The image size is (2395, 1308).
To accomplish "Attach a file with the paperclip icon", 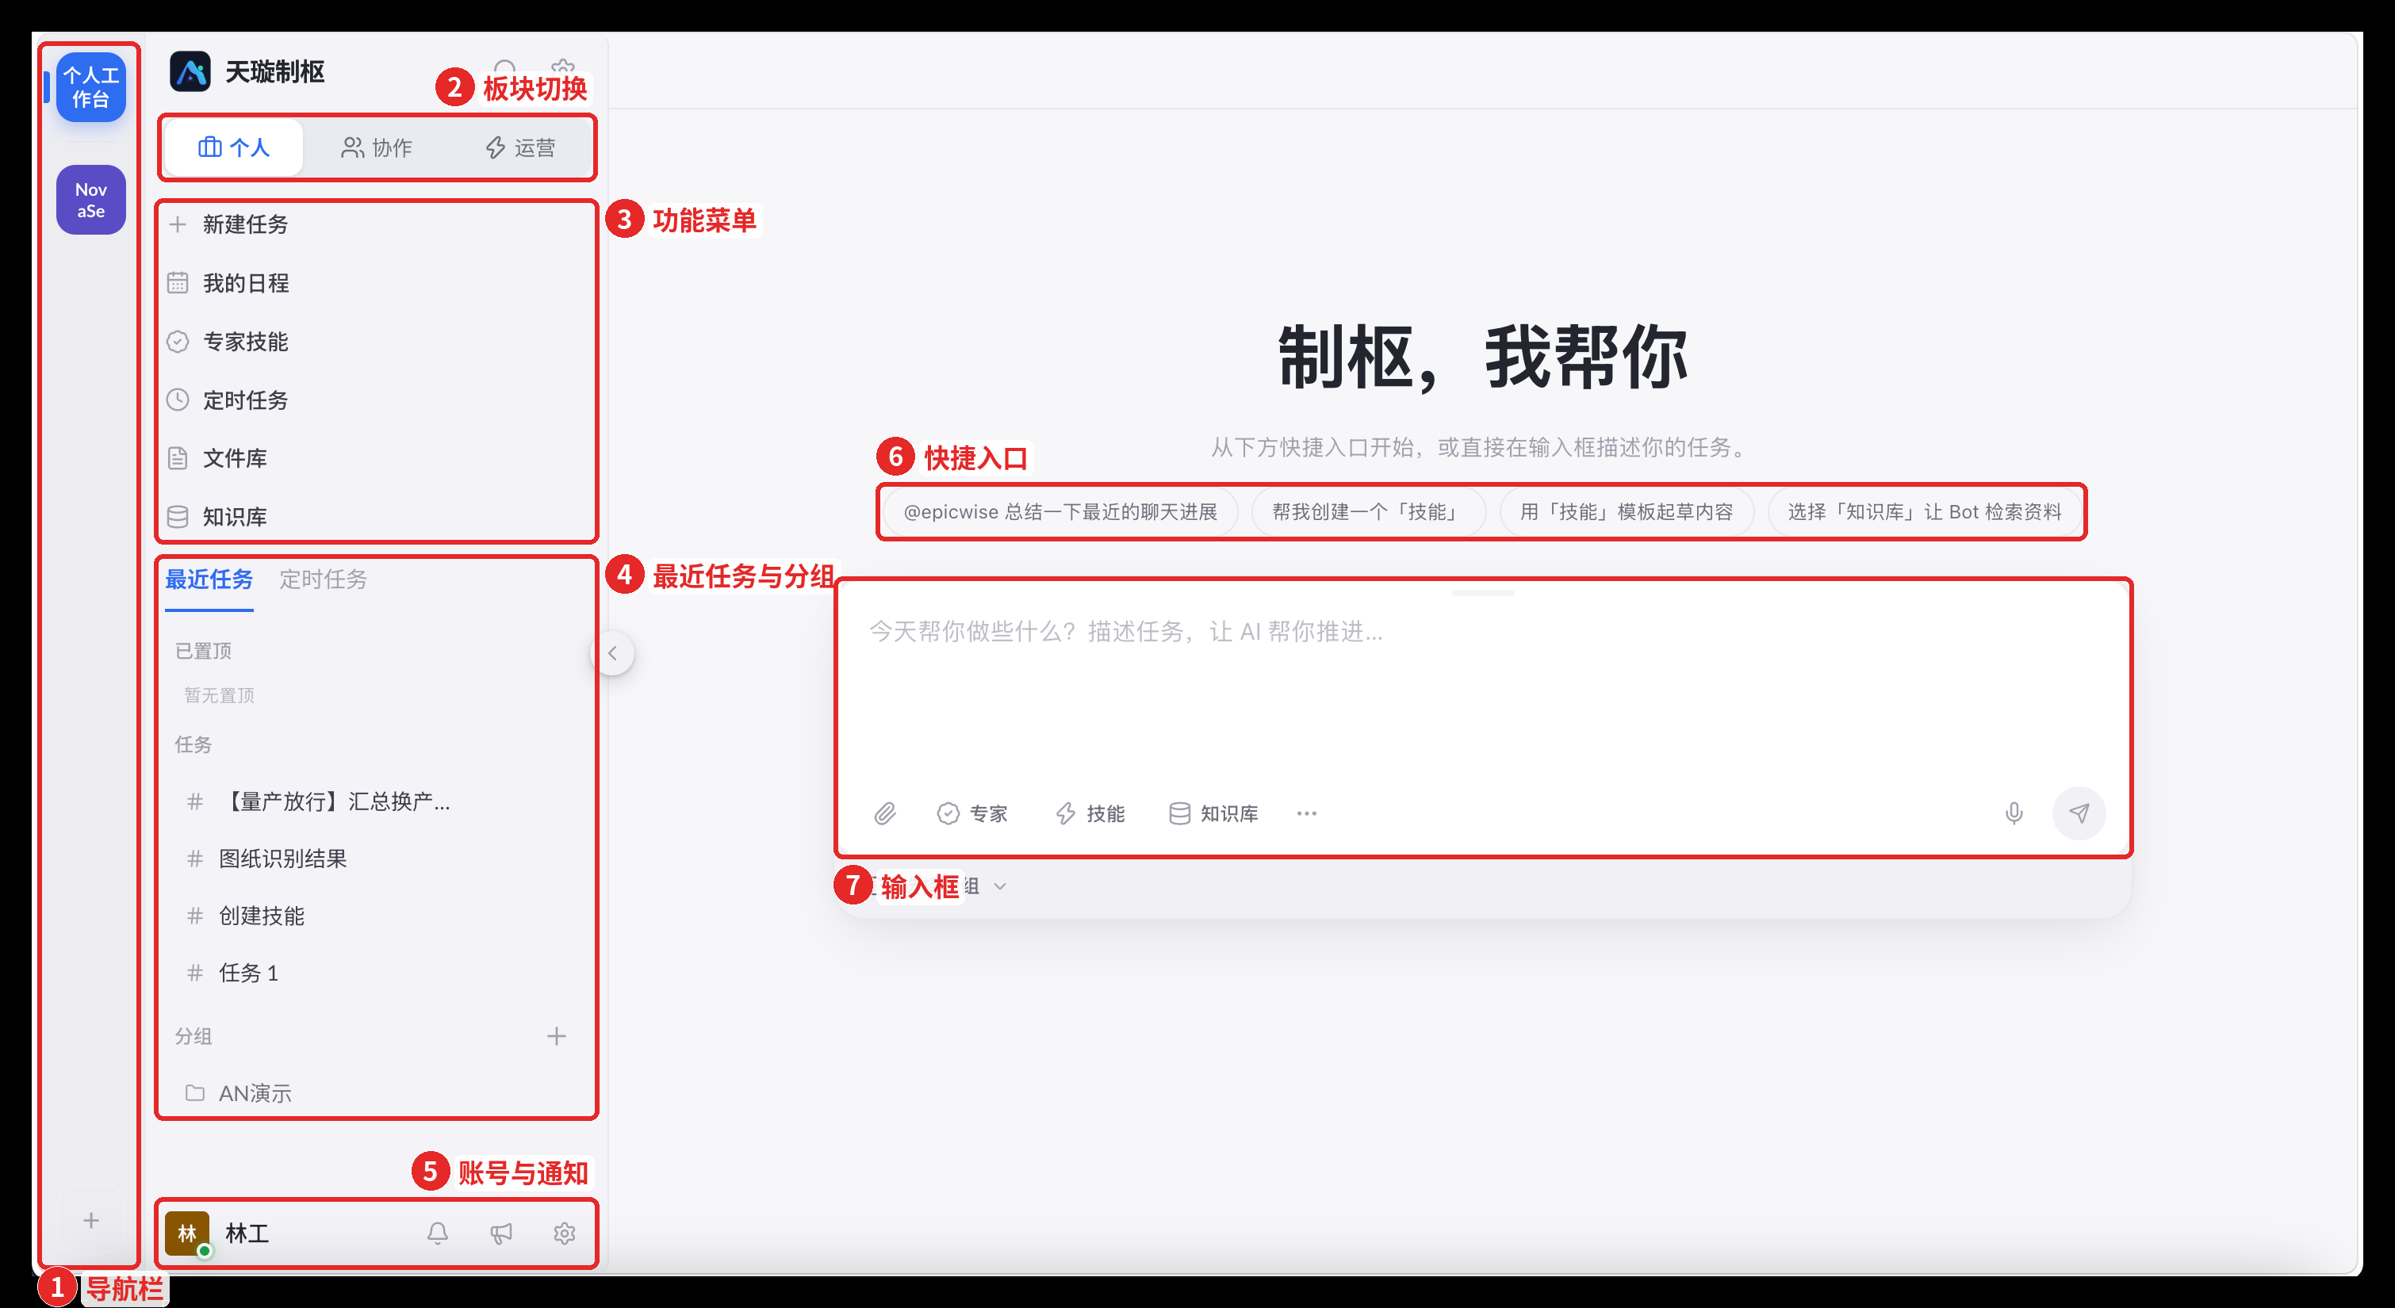I will [x=884, y=813].
